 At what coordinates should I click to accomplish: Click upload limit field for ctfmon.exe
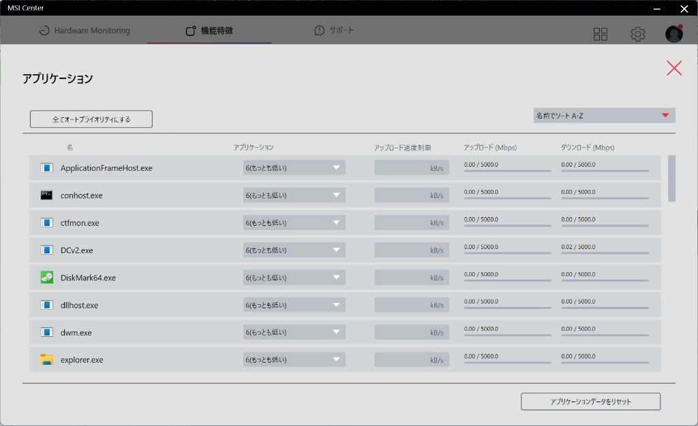412,223
